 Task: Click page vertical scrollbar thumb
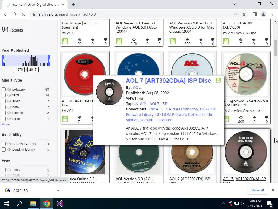pos(276,48)
